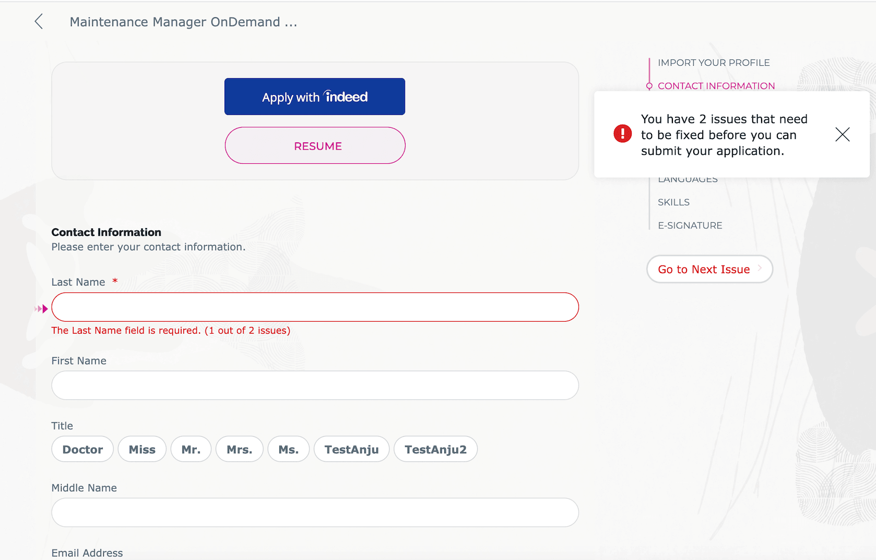The height and width of the screenshot is (560, 876).
Task: Focus the Last Name input field
Action: pyautogui.click(x=315, y=307)
